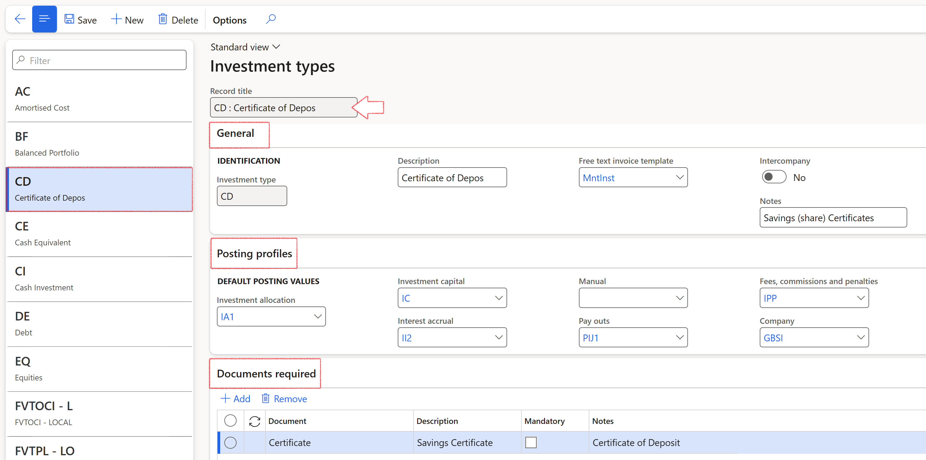Select the AC Amortised Cost entry
Image resolution: width=926 pixels, height=460 pixels.
click(x=99, y=99)
